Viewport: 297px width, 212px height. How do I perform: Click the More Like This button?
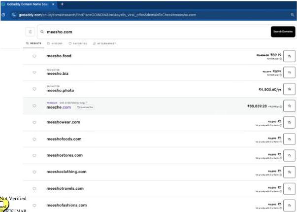coord(85,107)
